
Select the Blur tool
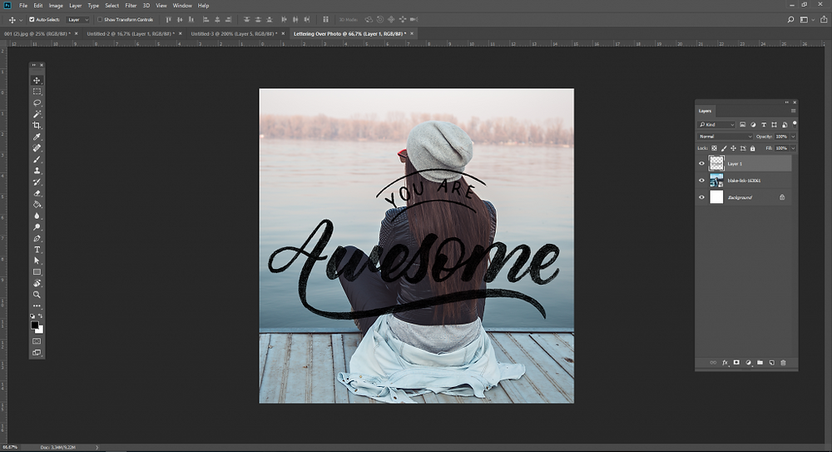(37, 216)
